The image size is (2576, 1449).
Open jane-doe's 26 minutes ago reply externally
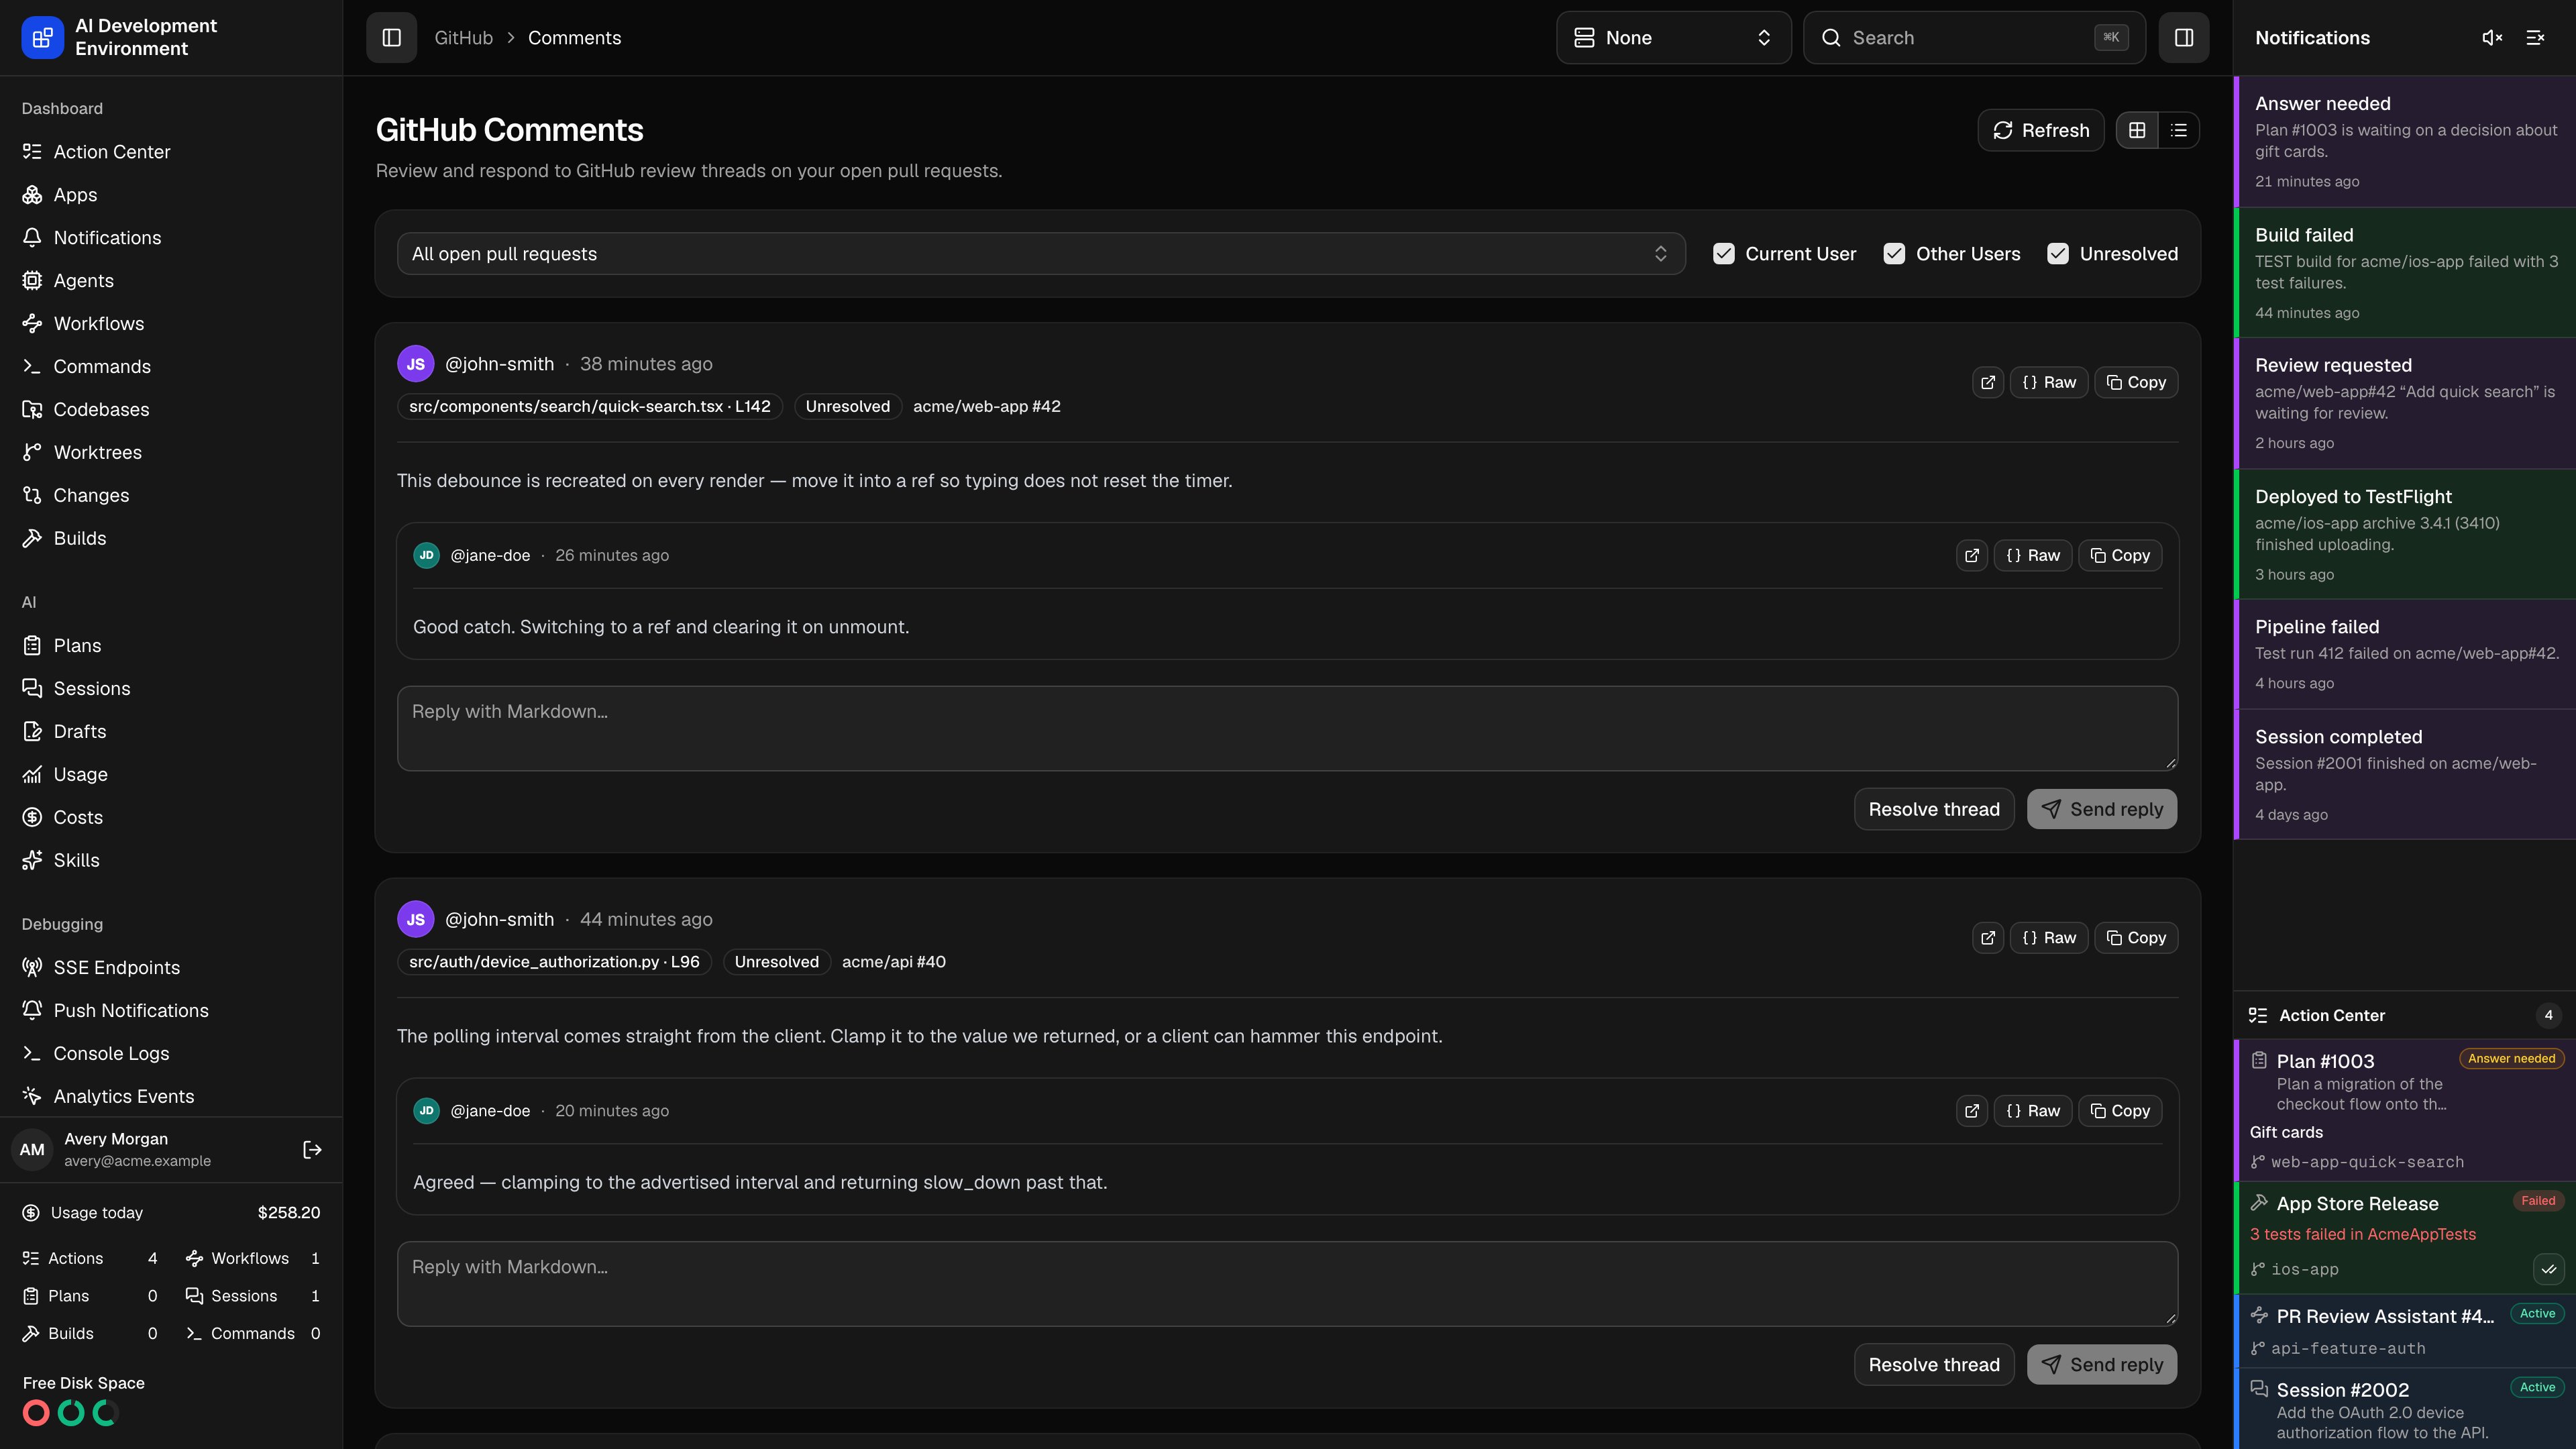(1972, 555)
